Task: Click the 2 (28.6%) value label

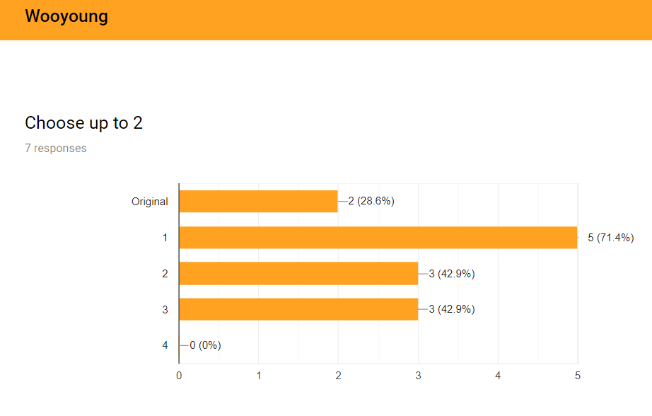Action: (x=371, y=201)
